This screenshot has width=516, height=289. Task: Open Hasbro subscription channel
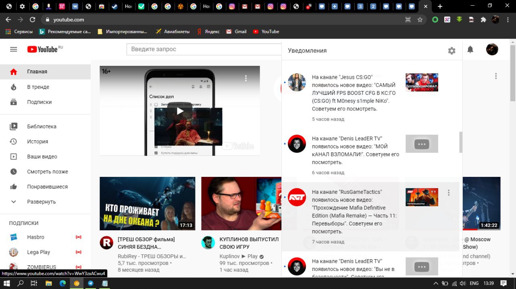(45, 237)
